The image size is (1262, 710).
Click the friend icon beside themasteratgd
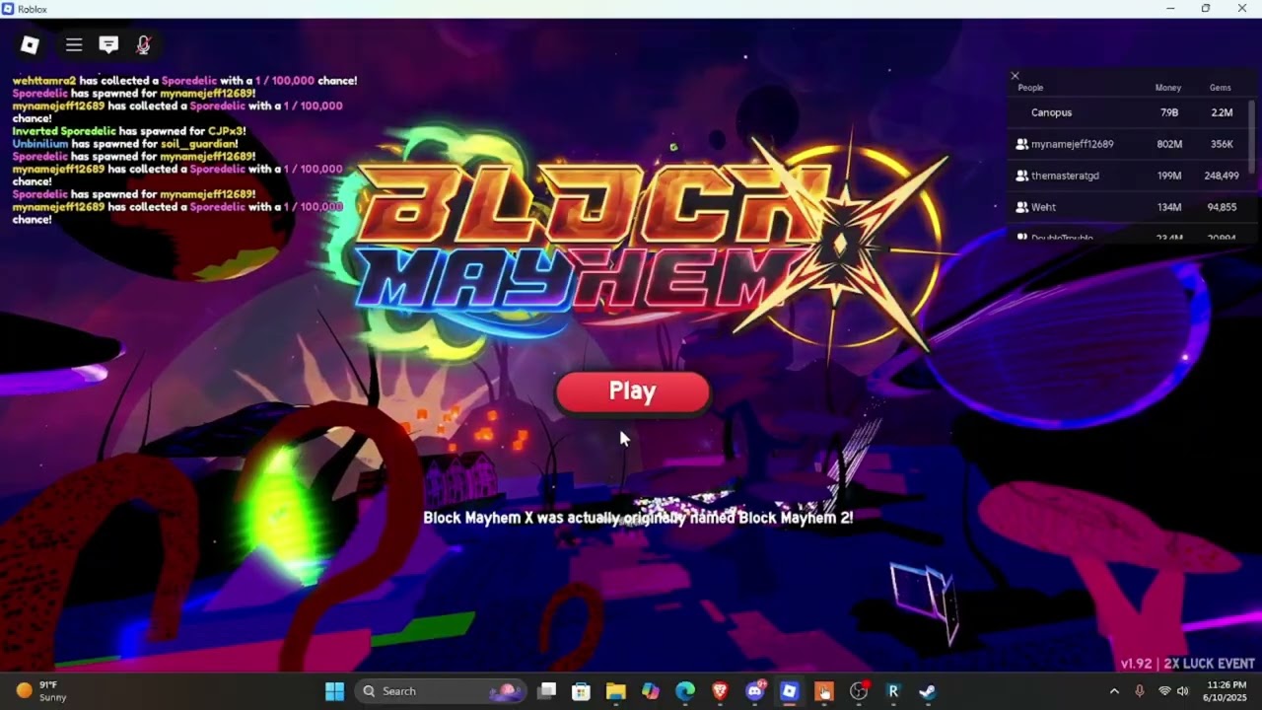point(1021,176)
